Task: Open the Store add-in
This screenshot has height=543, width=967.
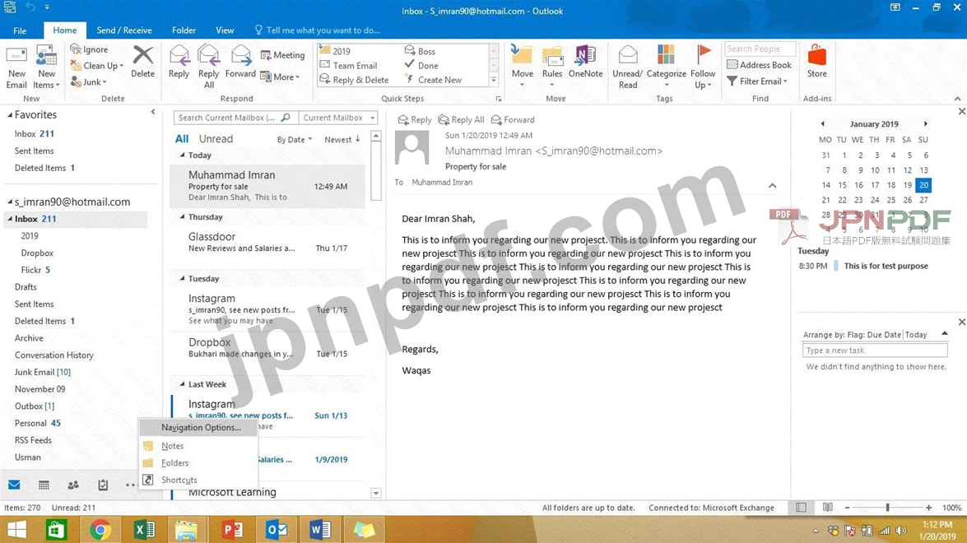Action: pyautogui.click(x=816, y=62)
